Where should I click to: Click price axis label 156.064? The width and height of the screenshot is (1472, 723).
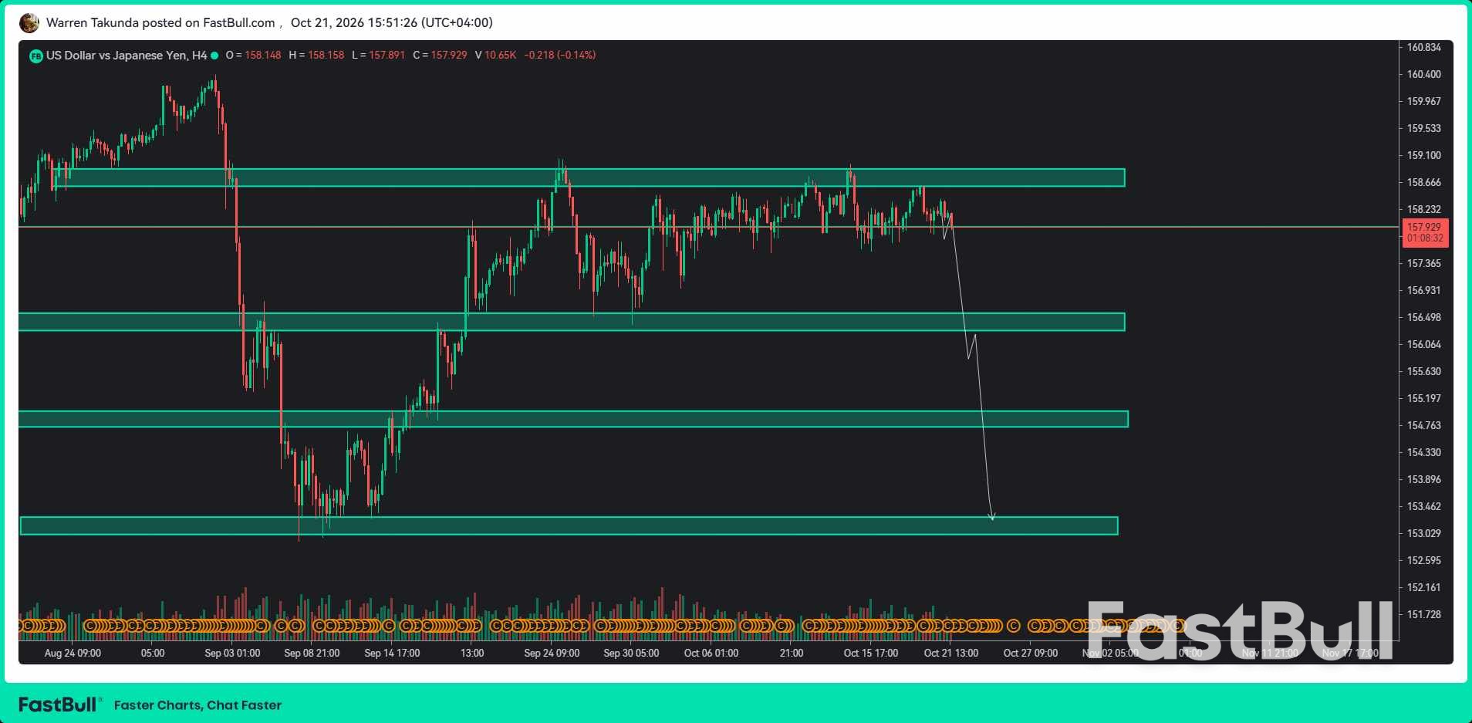point(1423,344)
